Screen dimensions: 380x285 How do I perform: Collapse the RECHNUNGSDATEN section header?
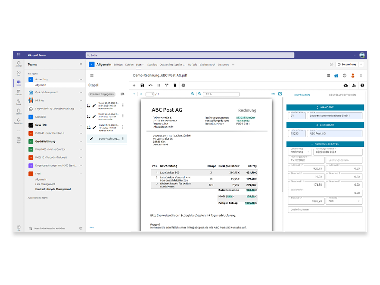325,144
